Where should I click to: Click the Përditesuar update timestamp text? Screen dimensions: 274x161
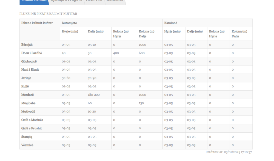coord(229,152)
